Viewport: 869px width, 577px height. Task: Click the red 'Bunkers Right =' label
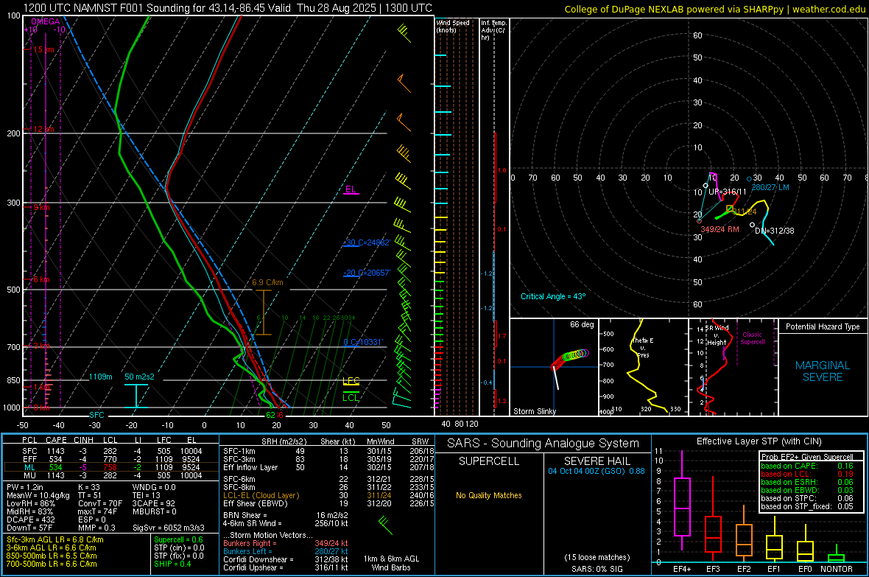coord(250,543)
